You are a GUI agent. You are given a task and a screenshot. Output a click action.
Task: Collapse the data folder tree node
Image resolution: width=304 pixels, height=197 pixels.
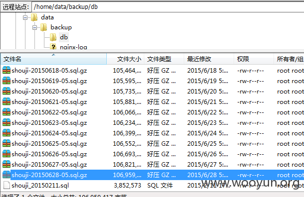(x=25, y=17)
